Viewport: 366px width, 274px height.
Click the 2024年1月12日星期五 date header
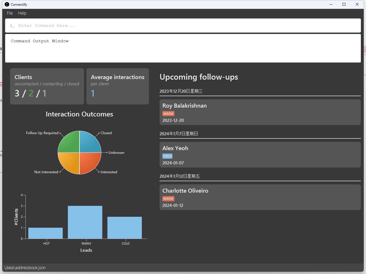(180, 176)
